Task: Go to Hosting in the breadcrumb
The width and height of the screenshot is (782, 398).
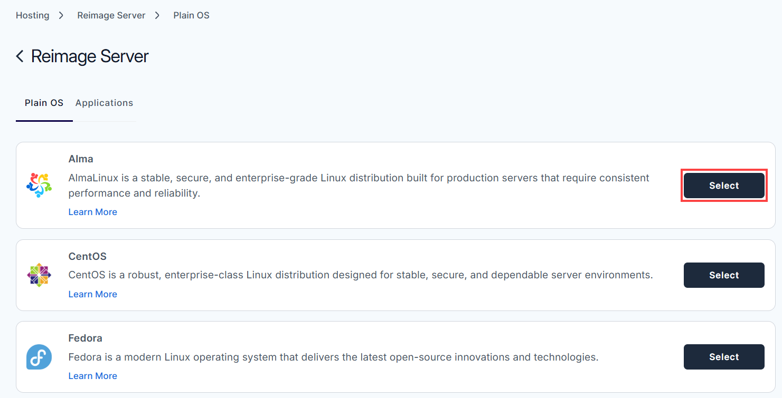Action: pos(33,15)
